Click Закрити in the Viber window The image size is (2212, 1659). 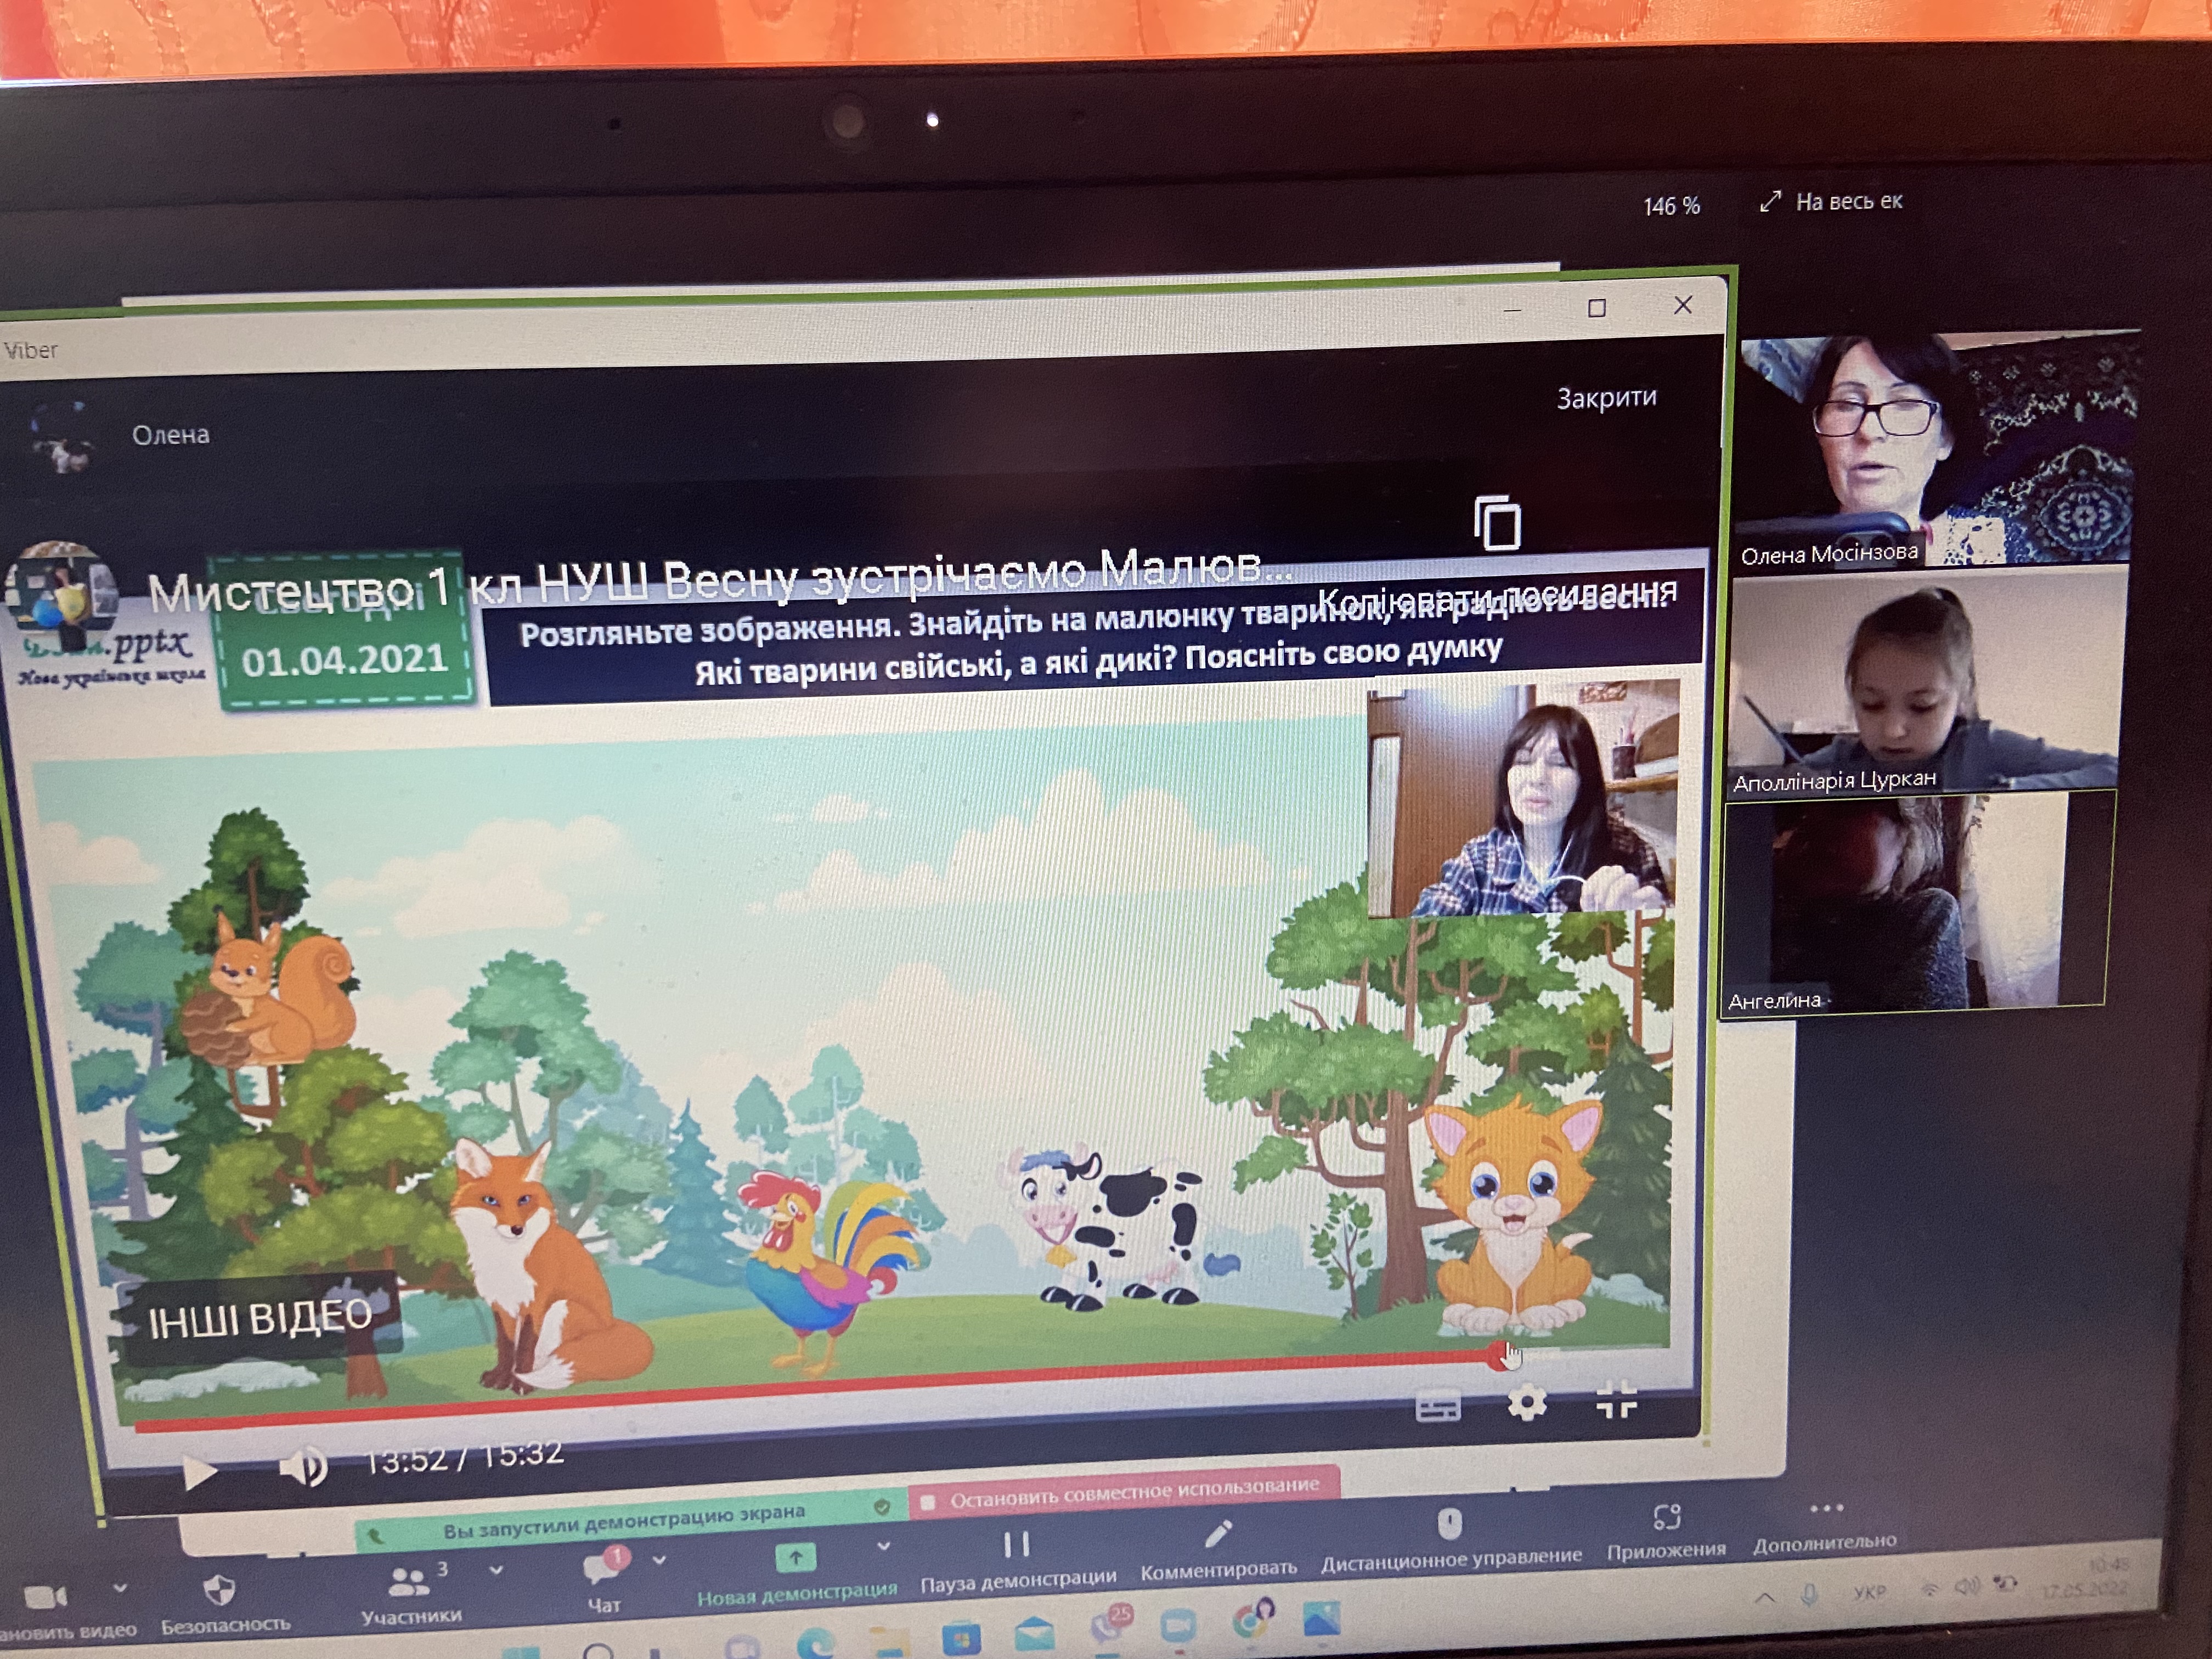coord(1606,398)
